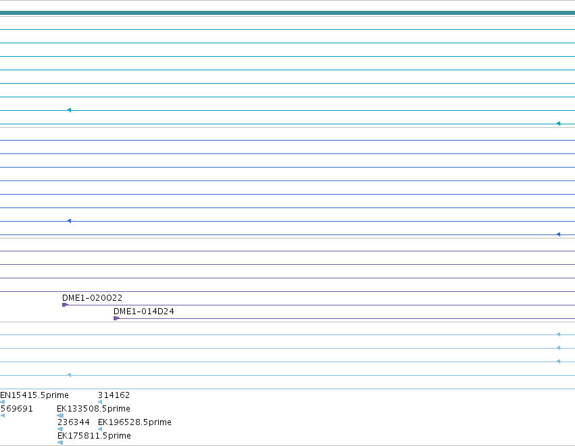The image size is (575, 446).
Task: Click the teal arrowhead at the right end of the teal track
Action: pyautogui.click(x=559, y=124)
